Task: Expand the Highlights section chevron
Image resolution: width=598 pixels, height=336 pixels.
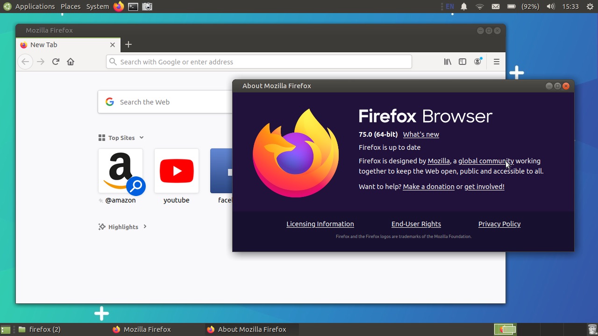Action: pos(145,226)
